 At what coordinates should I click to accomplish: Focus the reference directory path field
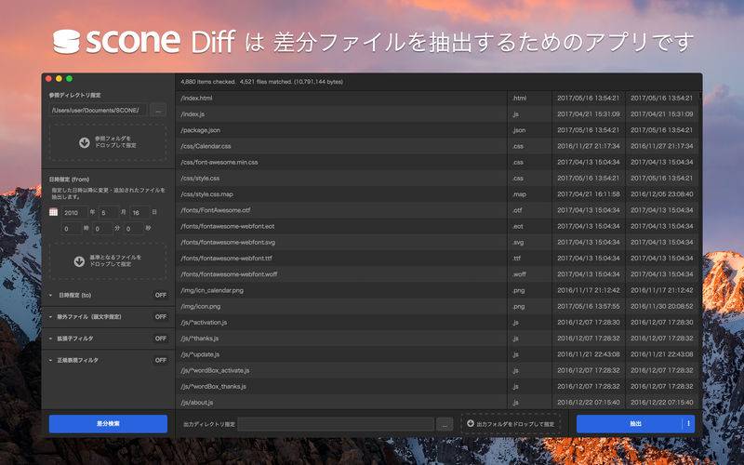(x=98, y=110)
